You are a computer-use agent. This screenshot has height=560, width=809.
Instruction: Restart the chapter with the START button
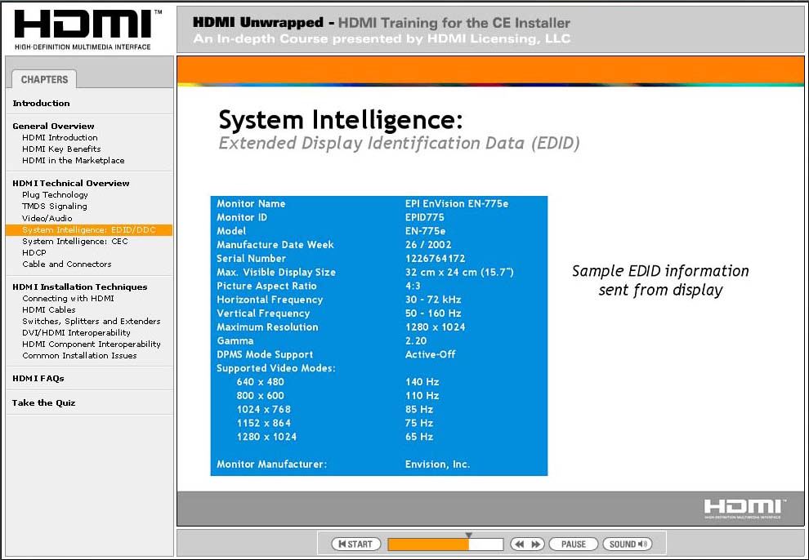click(356, 544)
